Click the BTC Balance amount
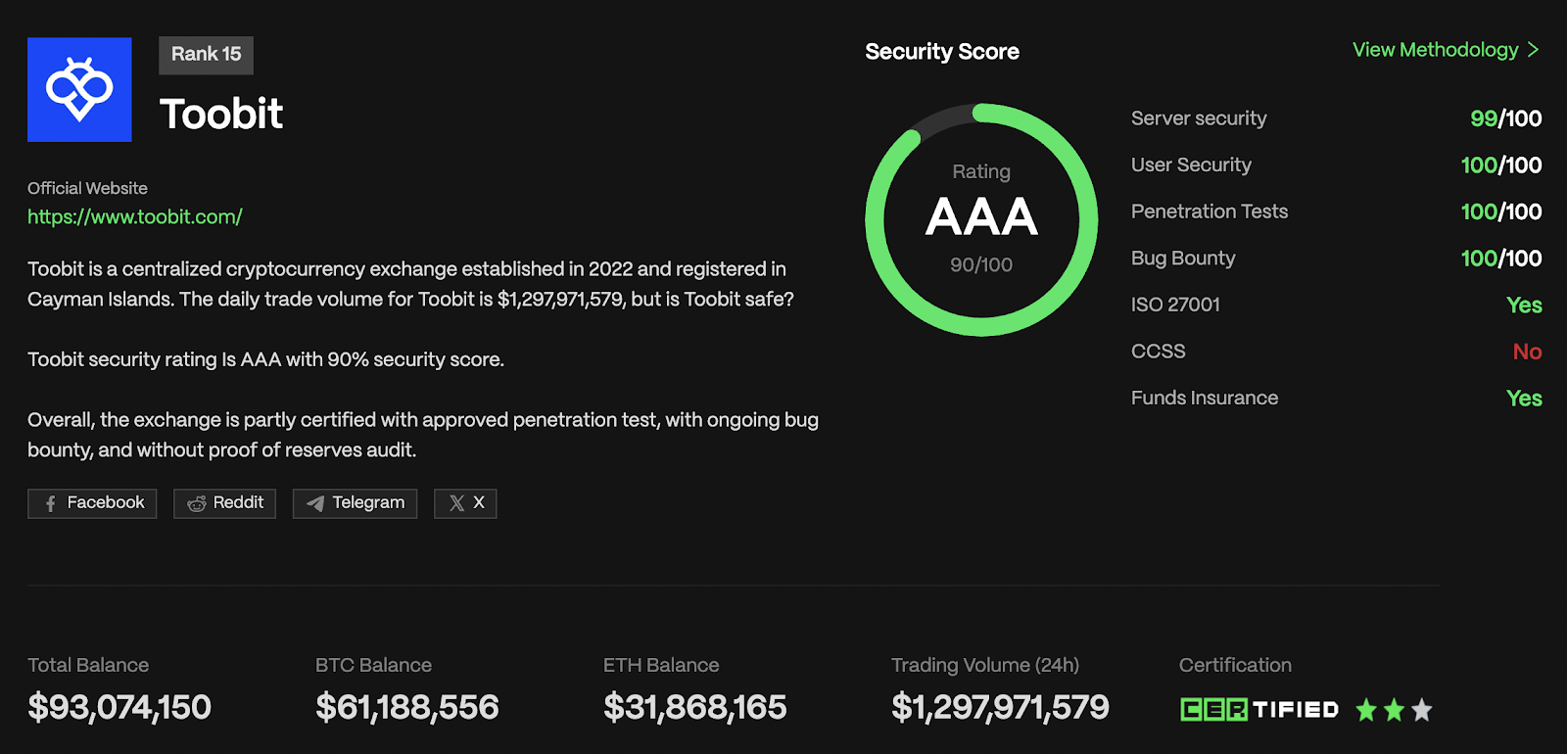Viewport: 1567px width, 754px height. tap(407, 707)
